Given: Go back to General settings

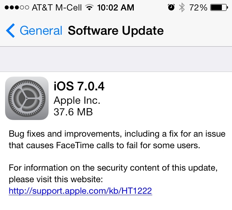Looking at the screenshot, I should [x=34, y=31].
